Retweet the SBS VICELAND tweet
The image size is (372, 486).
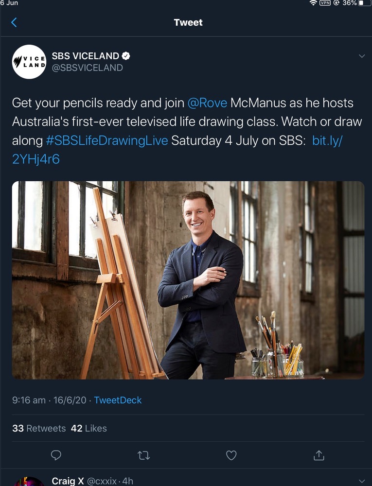coord(144,455)
